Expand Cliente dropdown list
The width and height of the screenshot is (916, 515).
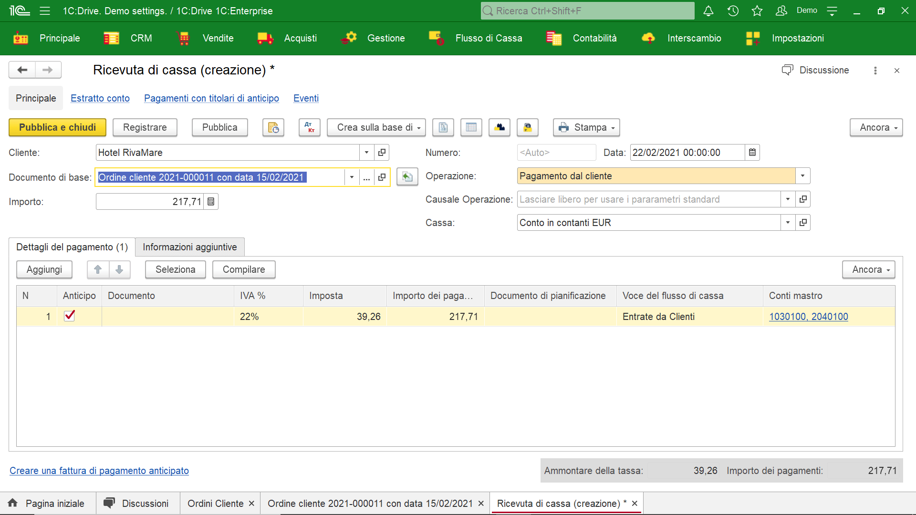366,153
